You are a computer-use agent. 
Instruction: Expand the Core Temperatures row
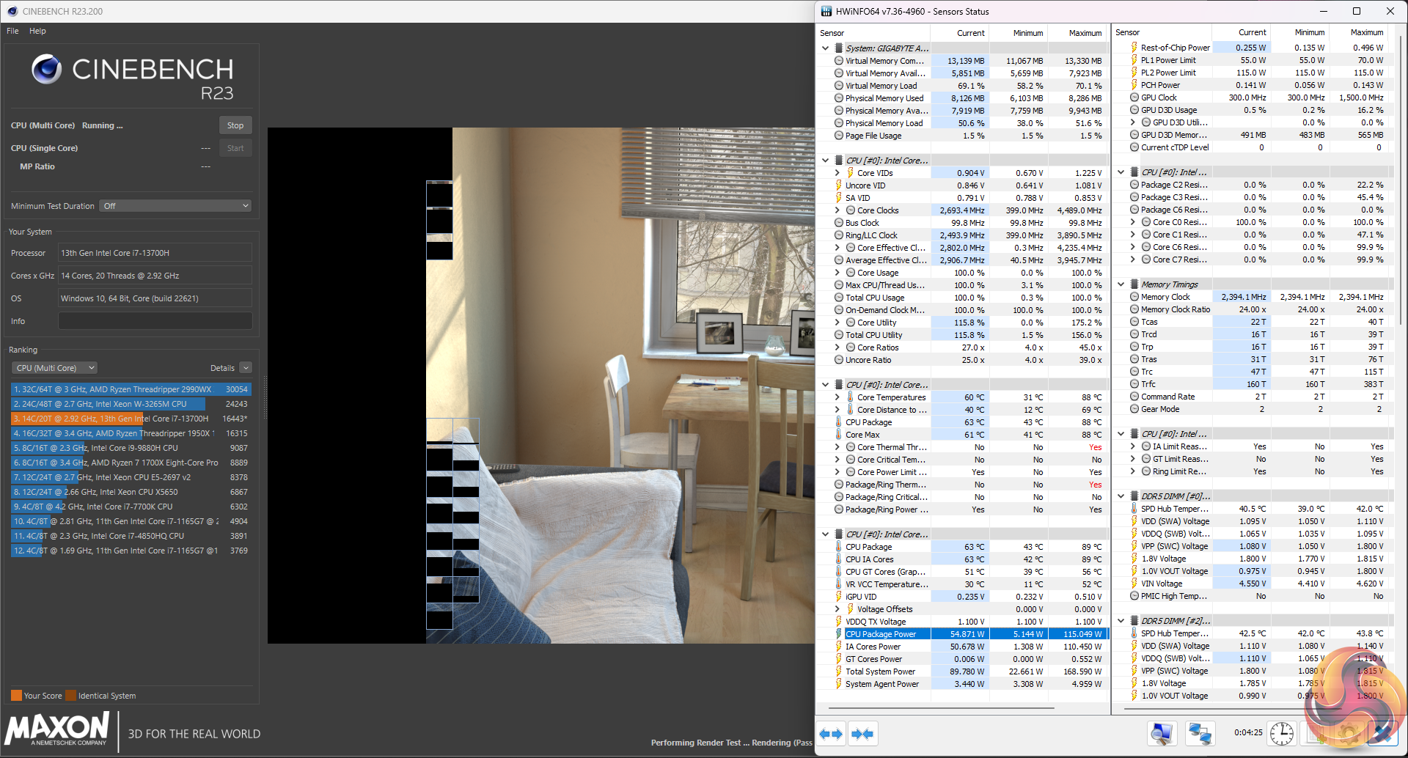[x=837, y=397]
